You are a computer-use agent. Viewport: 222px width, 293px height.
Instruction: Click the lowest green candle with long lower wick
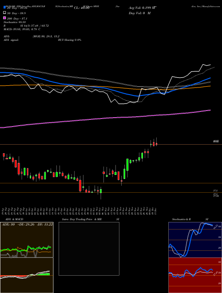tap(101, 191)
